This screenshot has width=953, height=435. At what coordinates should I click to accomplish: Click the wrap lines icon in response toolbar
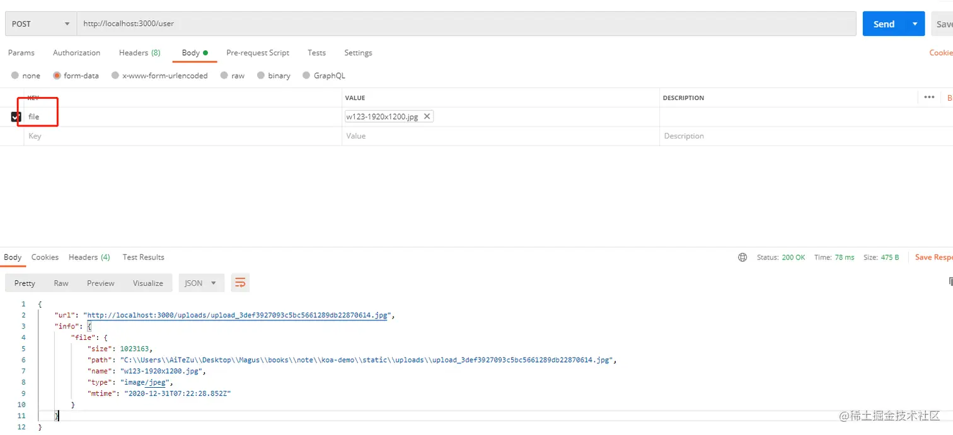click(240, 283)
